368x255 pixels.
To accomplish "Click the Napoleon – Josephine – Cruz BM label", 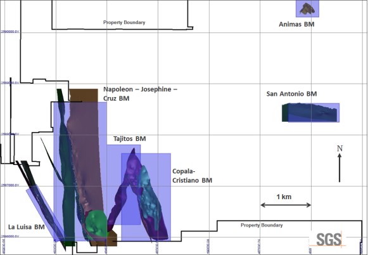I will point(140,93).
